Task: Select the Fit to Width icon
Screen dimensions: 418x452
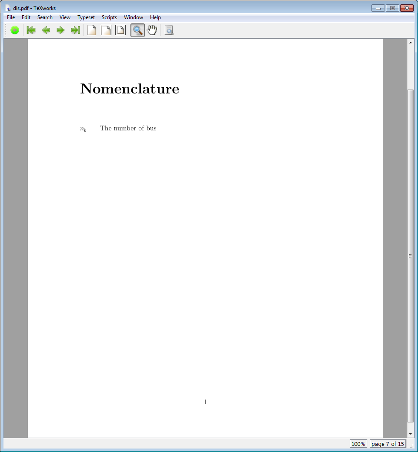Action: (x=106, y=30)
